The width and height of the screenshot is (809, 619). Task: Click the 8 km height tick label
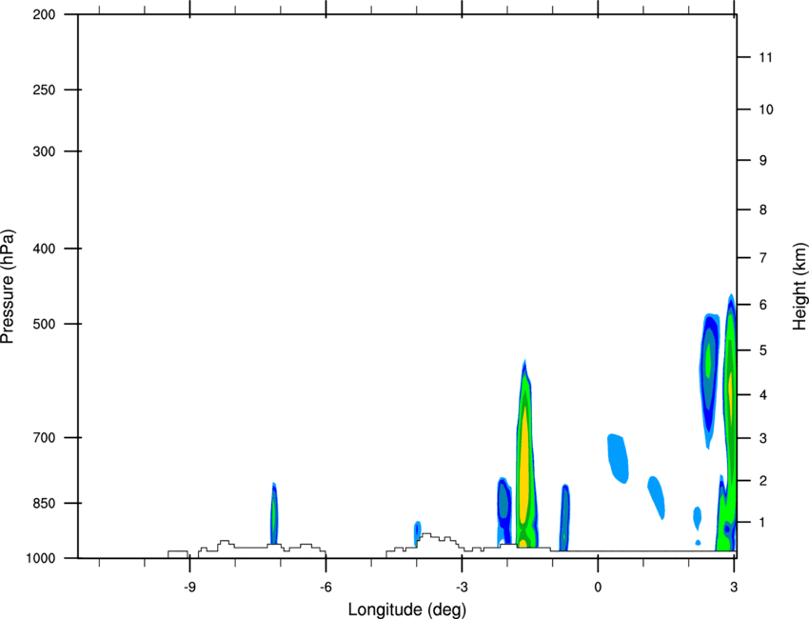click(763, 210)
